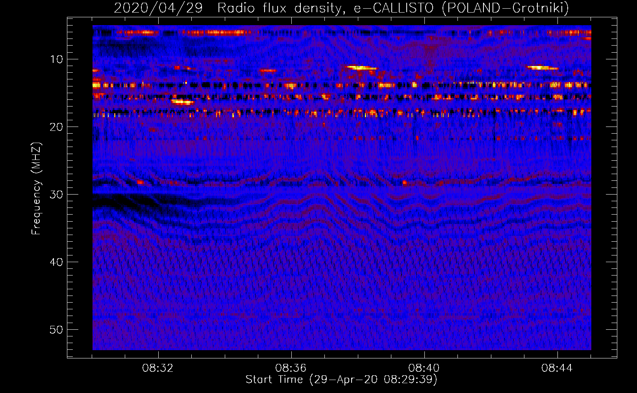Click the 'Start Time (29-Apr-20 08:29:39)' label
637x393 pixels.
point(341,380)
